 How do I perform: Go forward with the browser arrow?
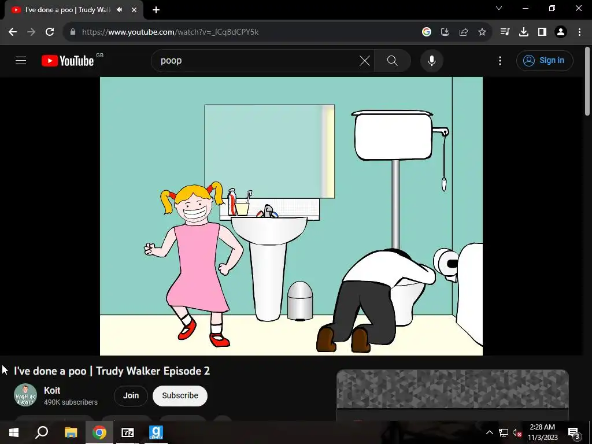31,32
